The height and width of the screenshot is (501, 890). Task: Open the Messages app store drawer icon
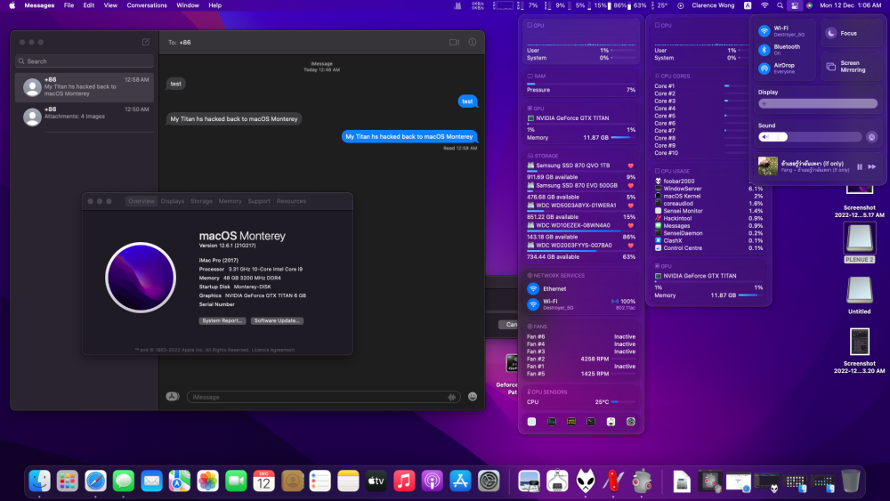pyautogui.click(x=173, y=397)
